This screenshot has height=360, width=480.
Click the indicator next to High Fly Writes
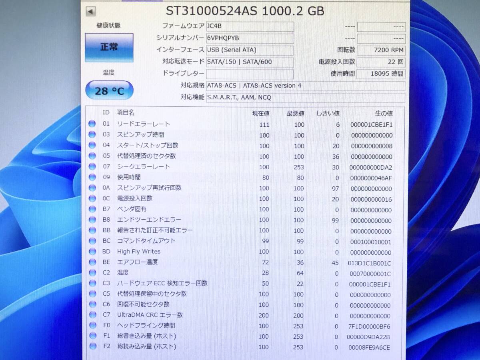coord(92,252)
